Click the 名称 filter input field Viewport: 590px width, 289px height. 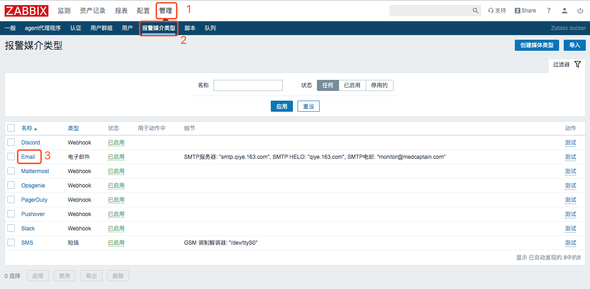pos(248,85)
